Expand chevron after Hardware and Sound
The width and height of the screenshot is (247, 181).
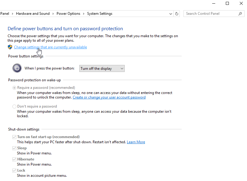coord(53,14)
